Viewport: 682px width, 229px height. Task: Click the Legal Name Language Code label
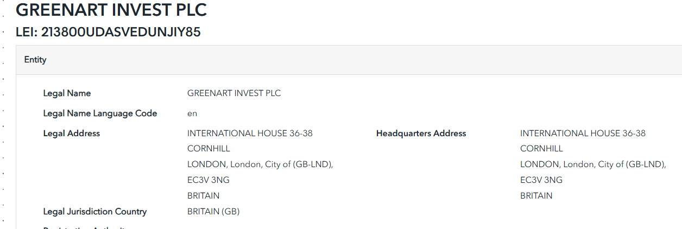tap(100, 113)
